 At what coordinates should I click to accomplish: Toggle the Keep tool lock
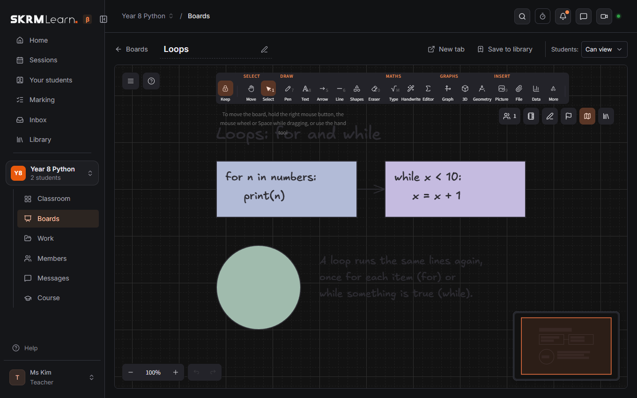coord(225,91)
